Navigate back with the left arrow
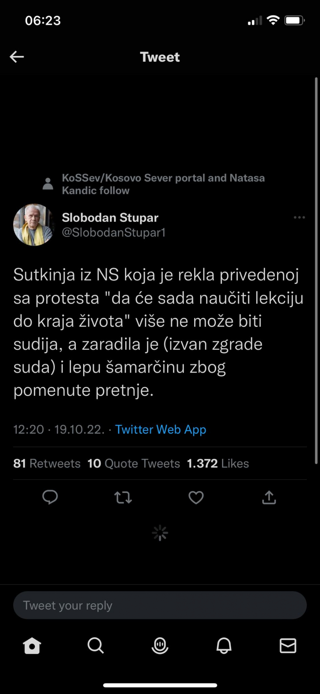 17,56
